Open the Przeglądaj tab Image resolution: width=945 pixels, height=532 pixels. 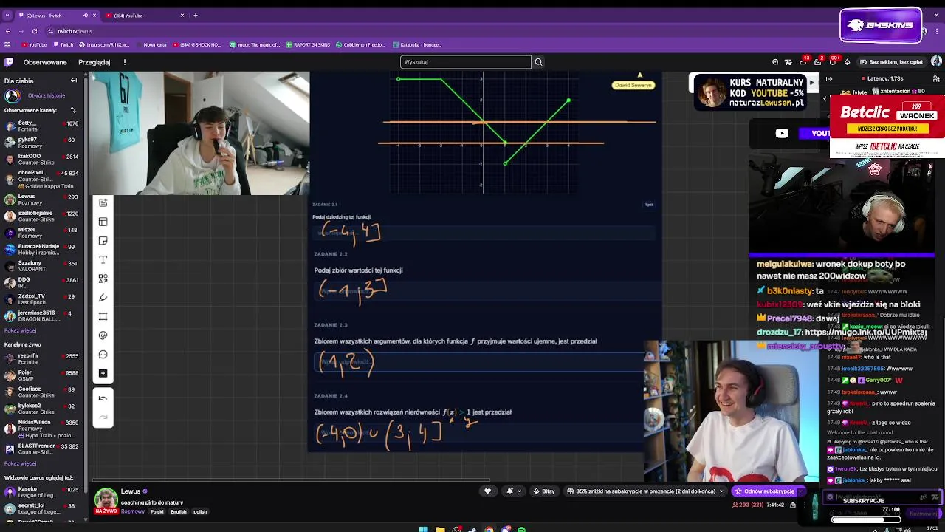94,62
